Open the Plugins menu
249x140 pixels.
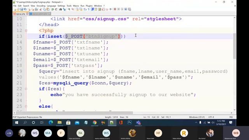(89, 6)
